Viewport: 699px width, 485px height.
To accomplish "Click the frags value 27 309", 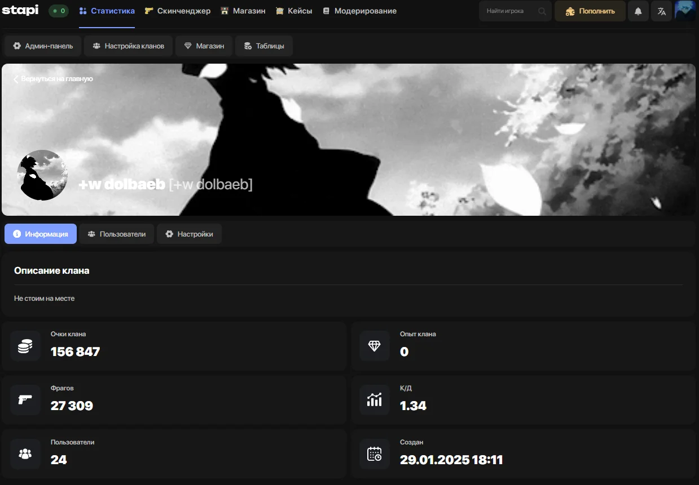I will click(x=72, y=406).
